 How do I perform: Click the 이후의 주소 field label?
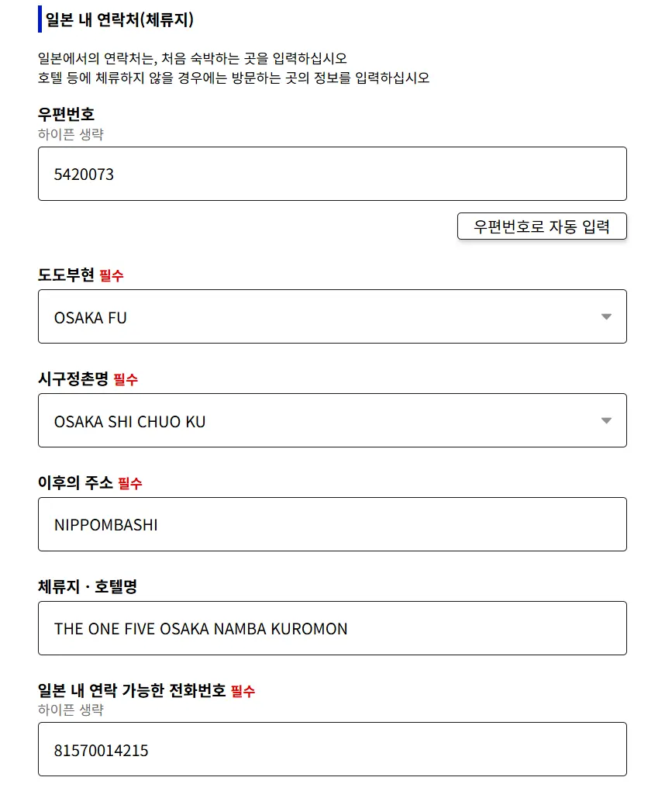click(x=75, y=482)
